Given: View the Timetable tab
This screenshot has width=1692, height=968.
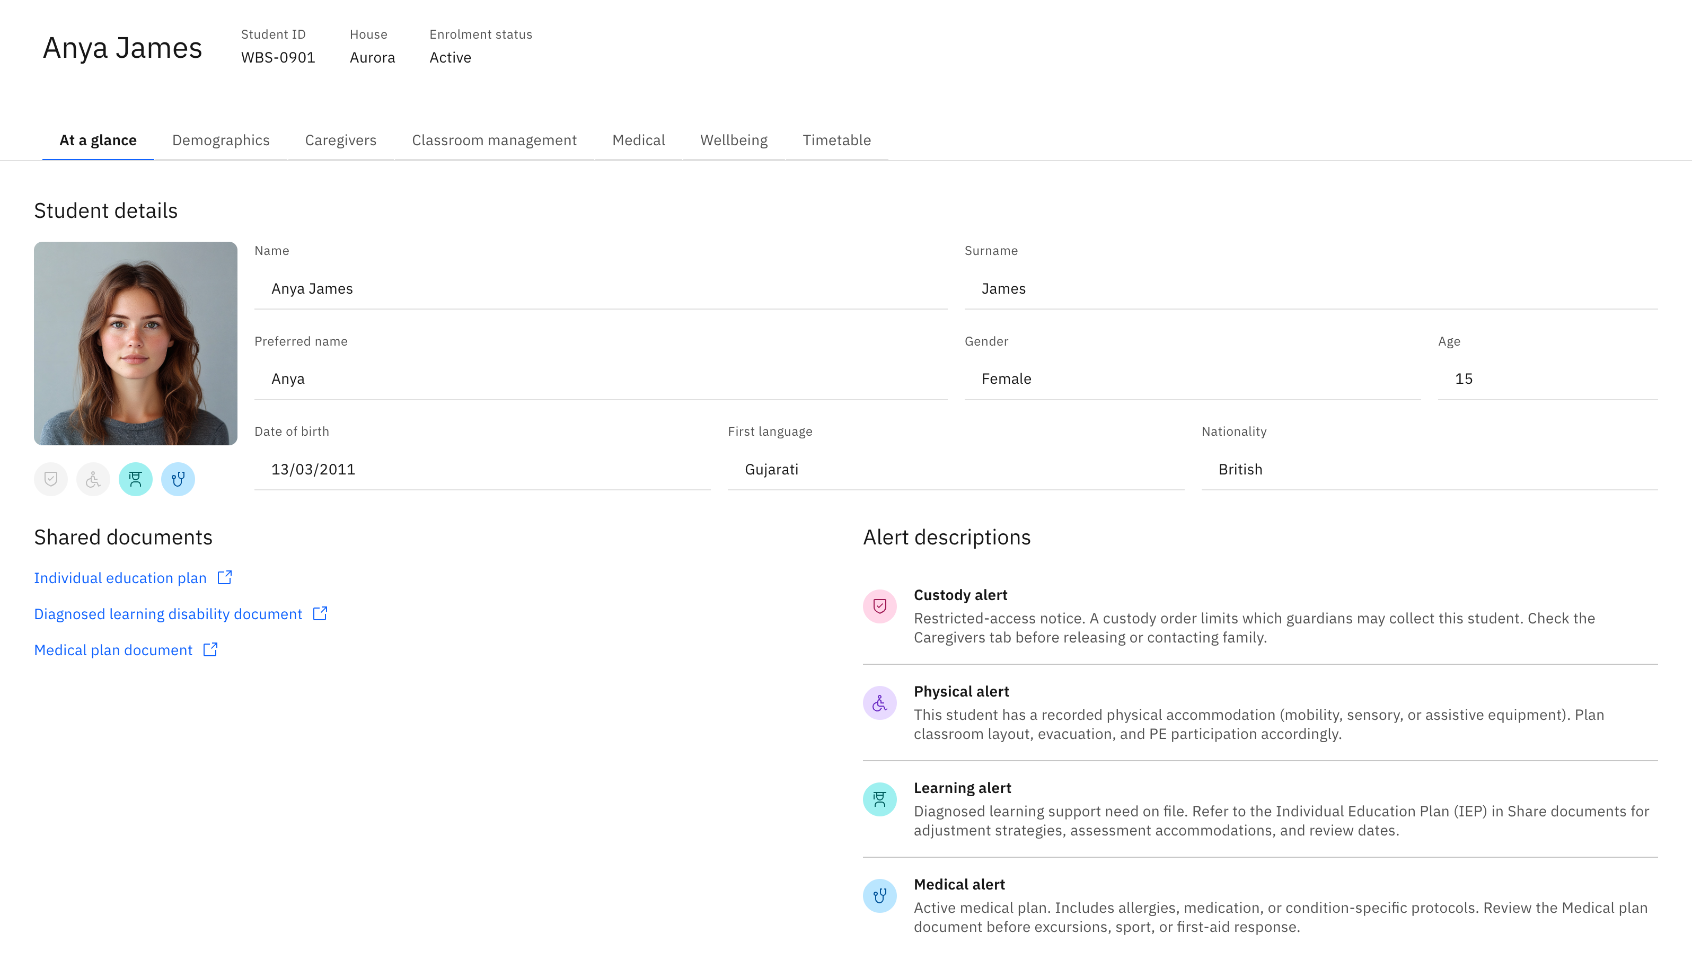Looking at the screenshot, I should [836, 140].
